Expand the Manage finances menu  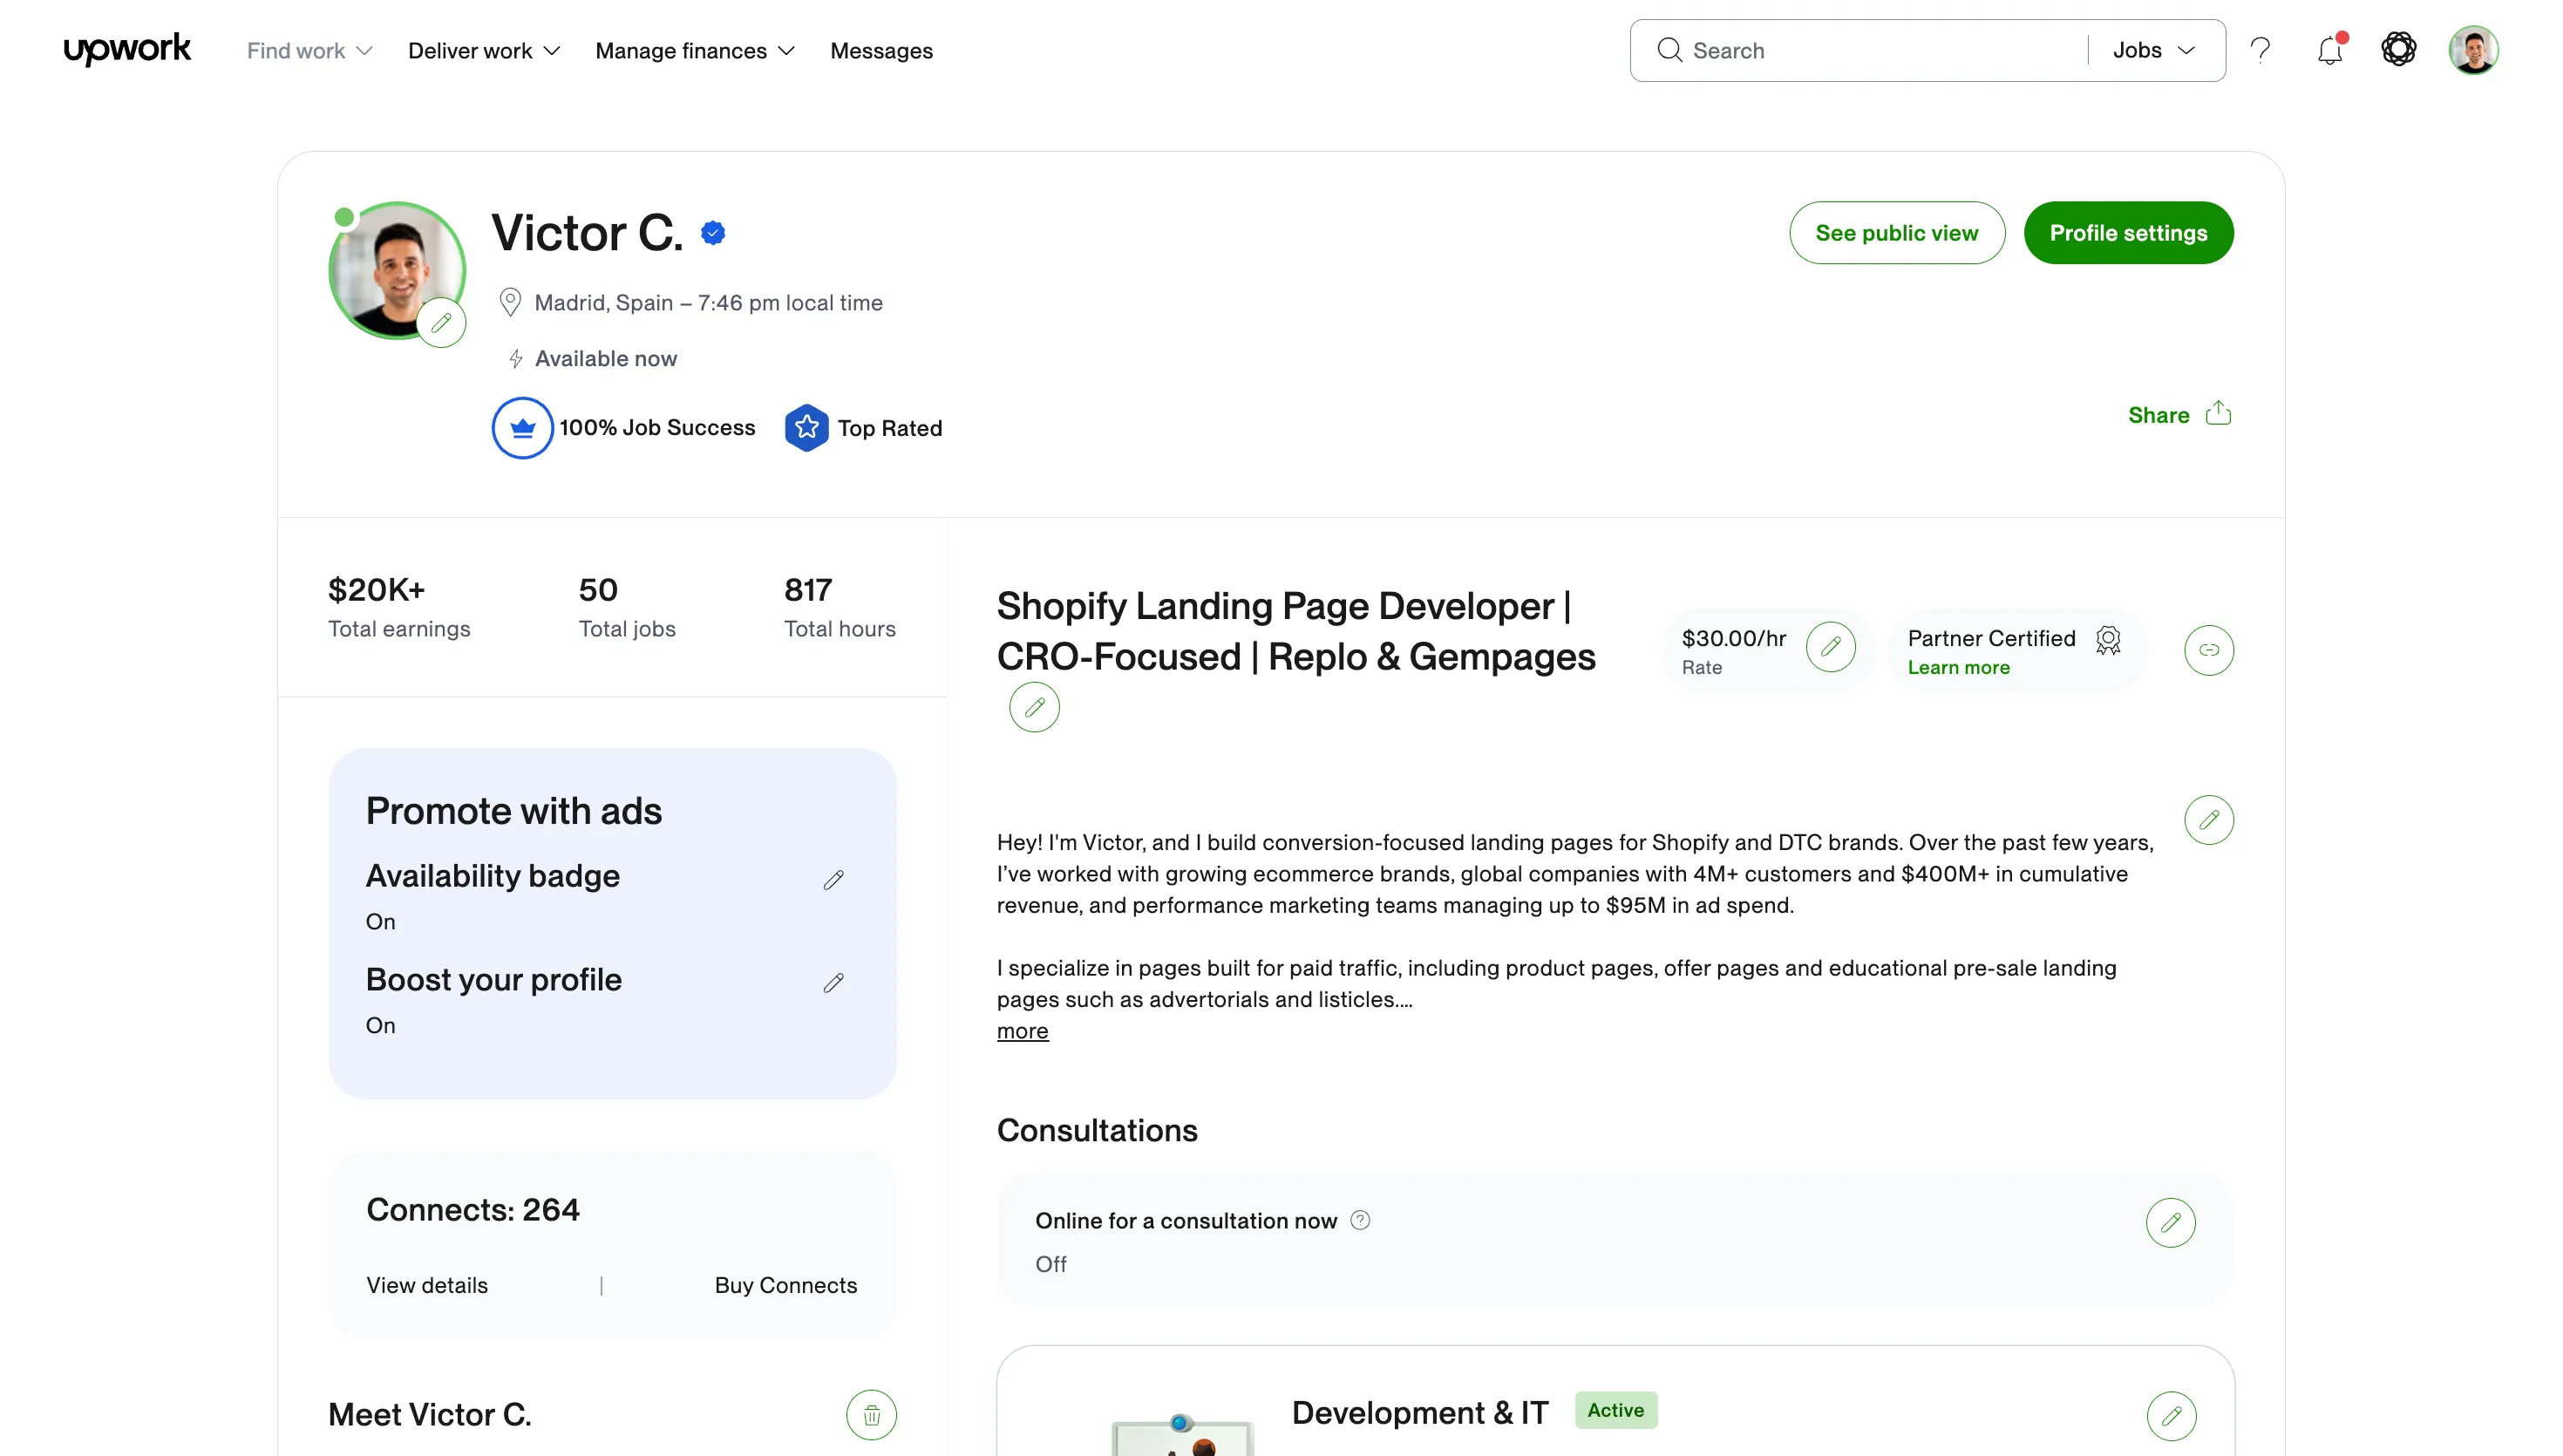coord(695,51)
